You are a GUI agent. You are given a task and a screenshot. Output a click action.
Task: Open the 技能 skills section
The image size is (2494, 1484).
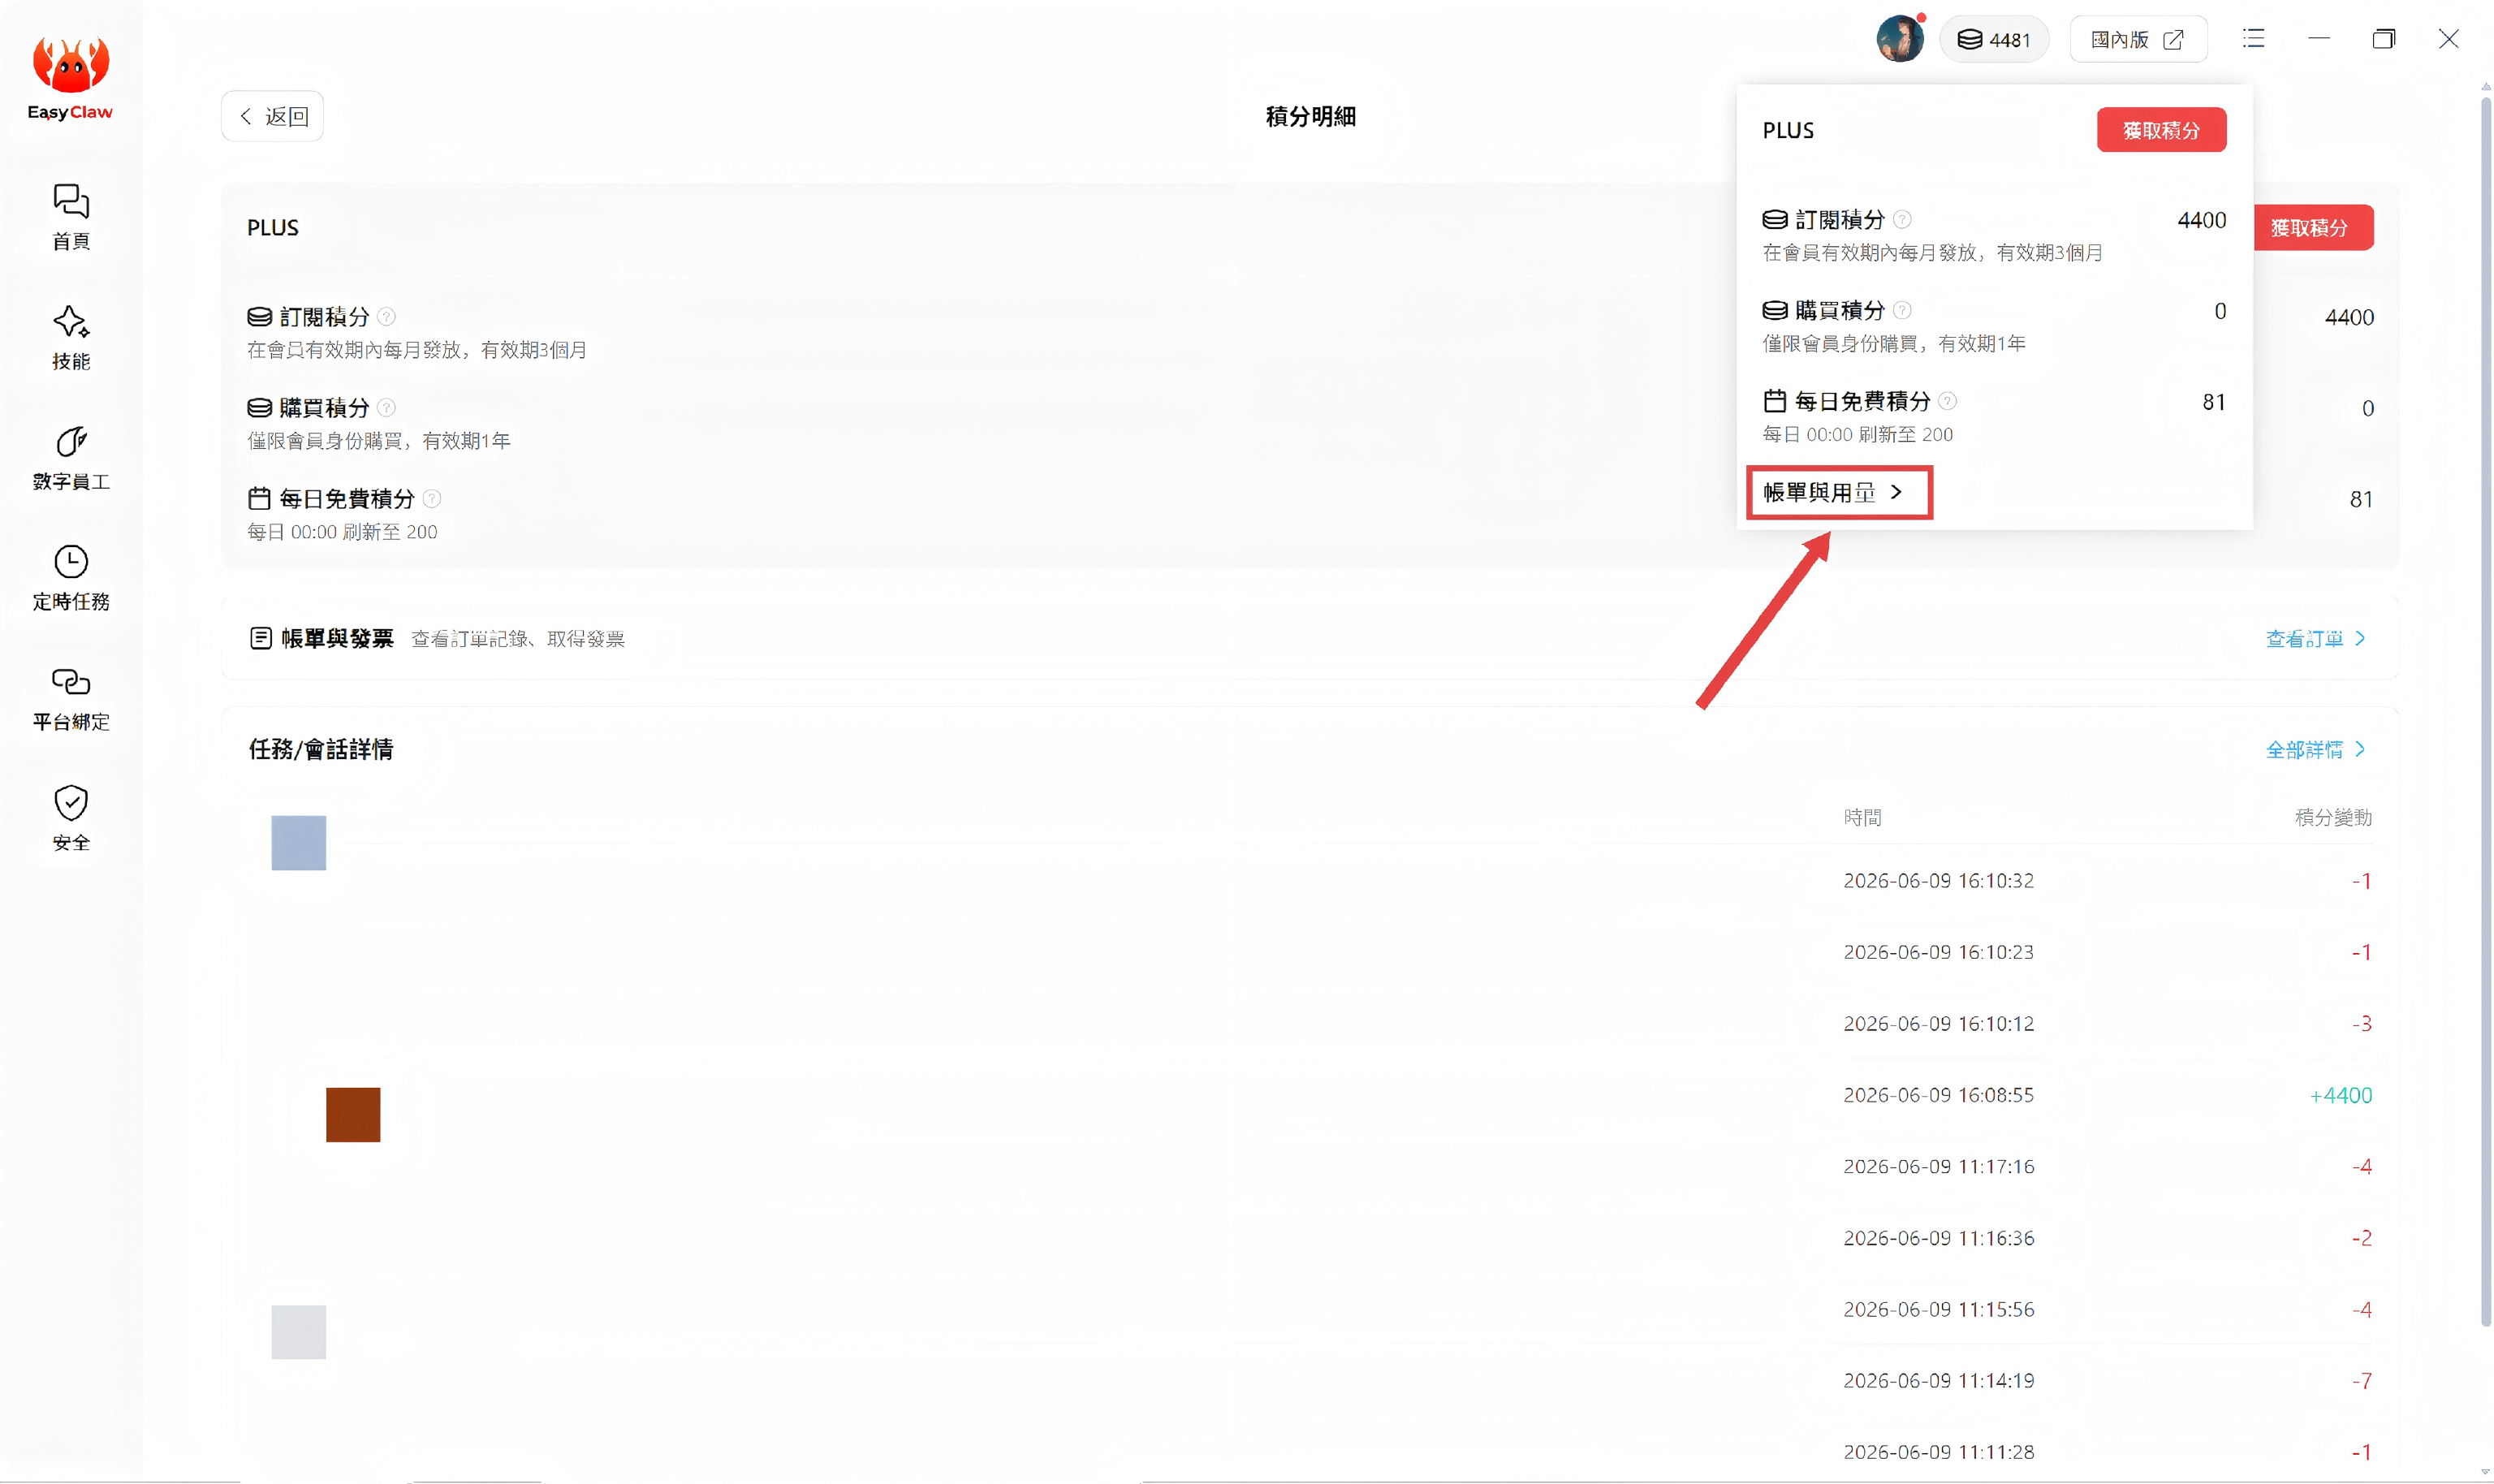[70, 337]
